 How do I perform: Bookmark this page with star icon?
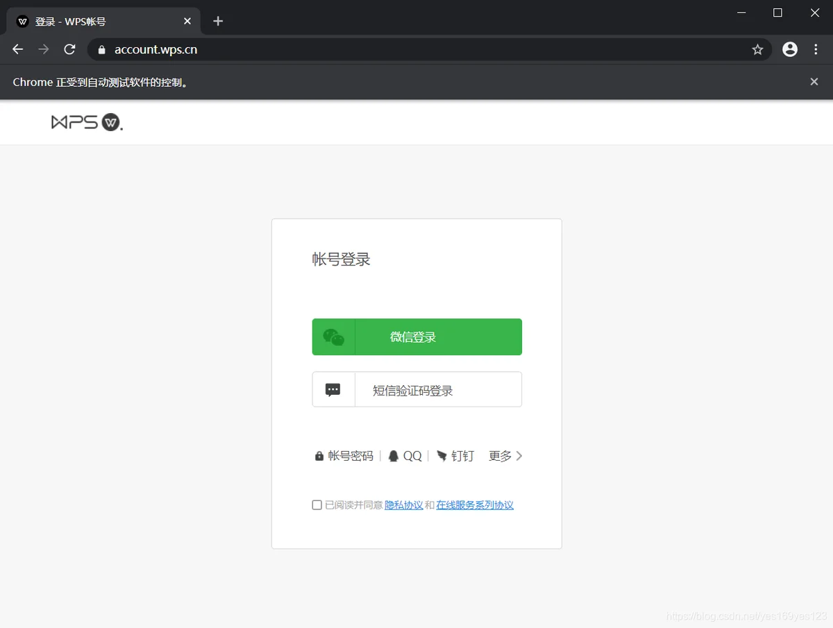coord(757,49)
